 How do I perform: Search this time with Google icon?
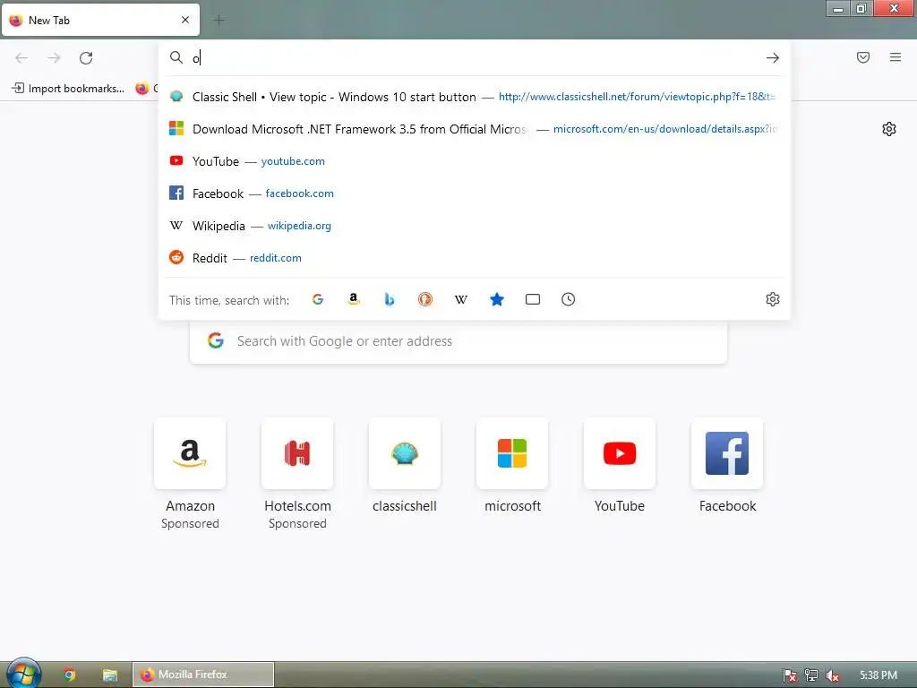pyautogui.click(x=318, y=299)
